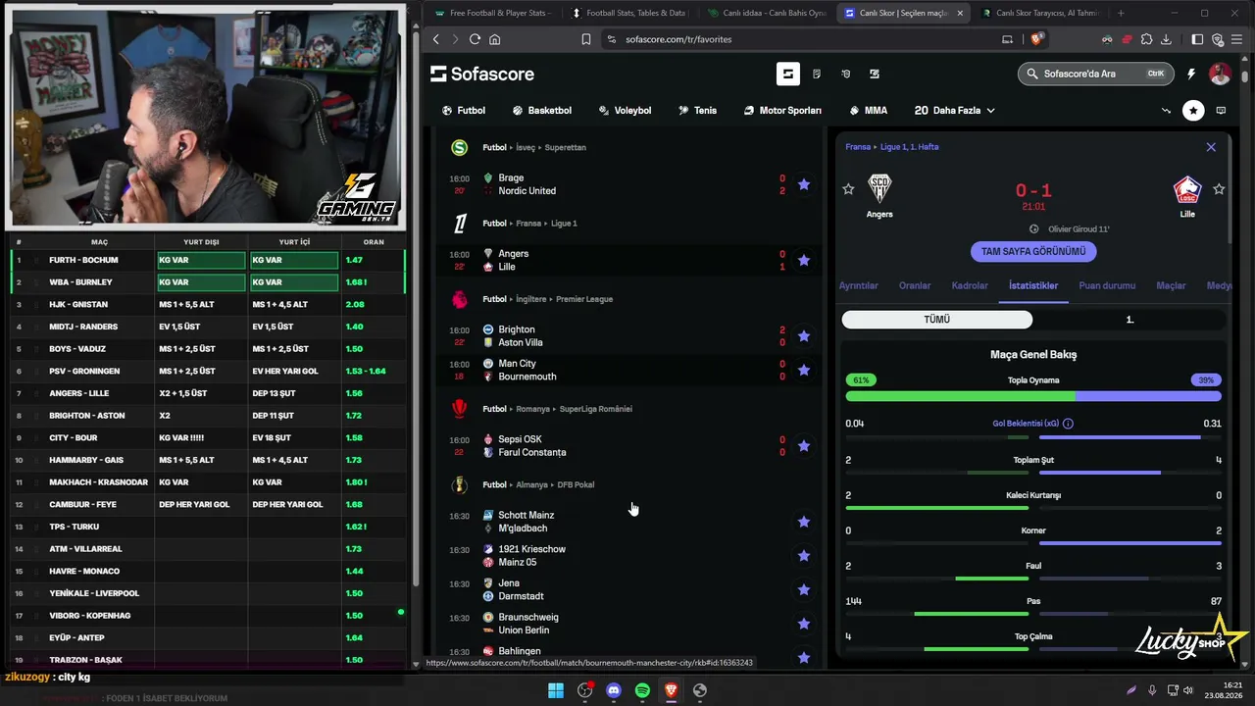Click the Brave Shields icon in address bar
Image resolution: width=1255 pixels, height=706 pixels.
point(1037,39)
